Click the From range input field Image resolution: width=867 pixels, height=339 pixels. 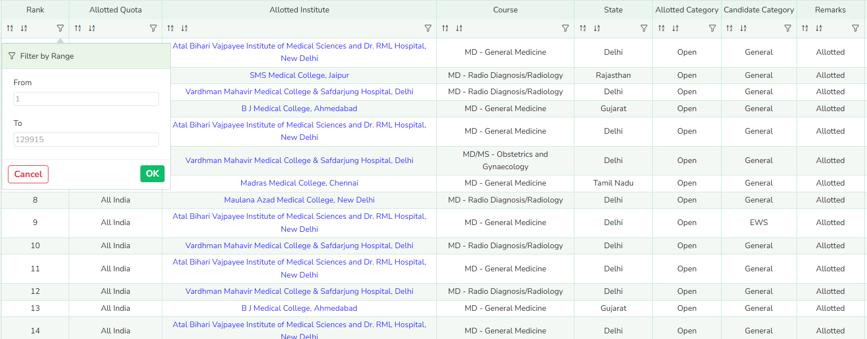(x=86, y=99)
